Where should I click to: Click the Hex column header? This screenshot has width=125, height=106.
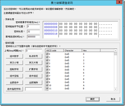coord(91,51)
